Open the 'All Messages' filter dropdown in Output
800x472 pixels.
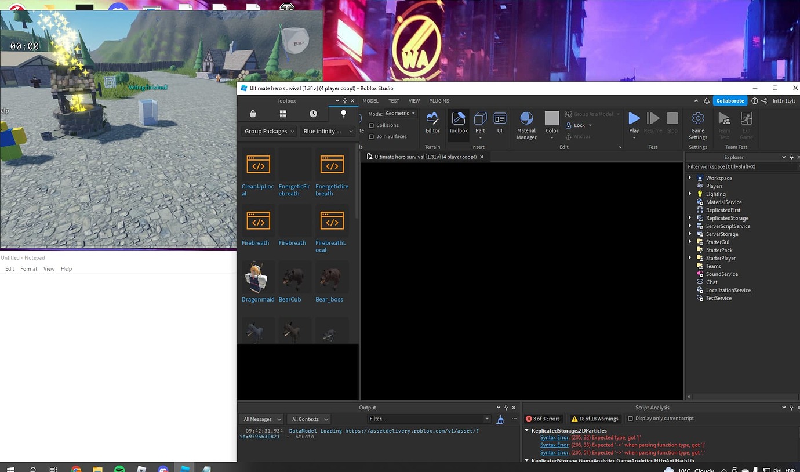point(261,419)
